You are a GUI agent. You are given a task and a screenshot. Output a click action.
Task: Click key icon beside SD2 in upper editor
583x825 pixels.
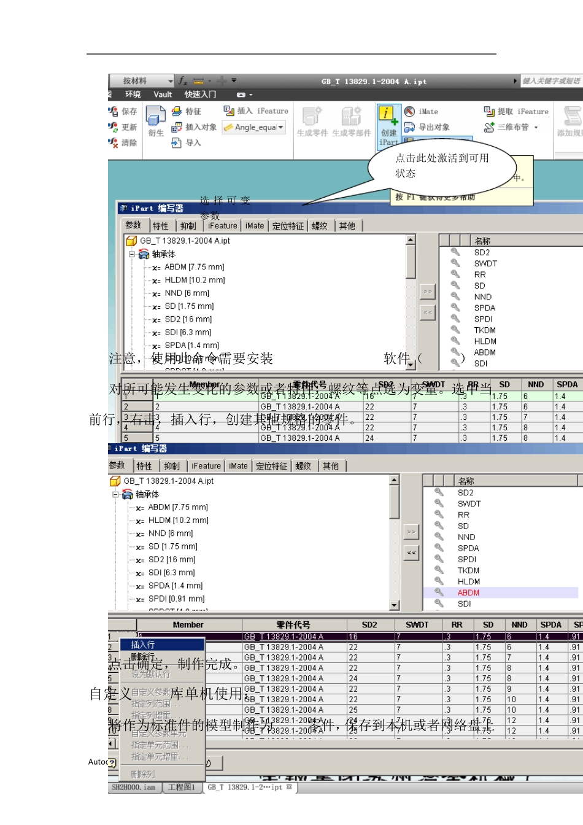tap(455, 252)
